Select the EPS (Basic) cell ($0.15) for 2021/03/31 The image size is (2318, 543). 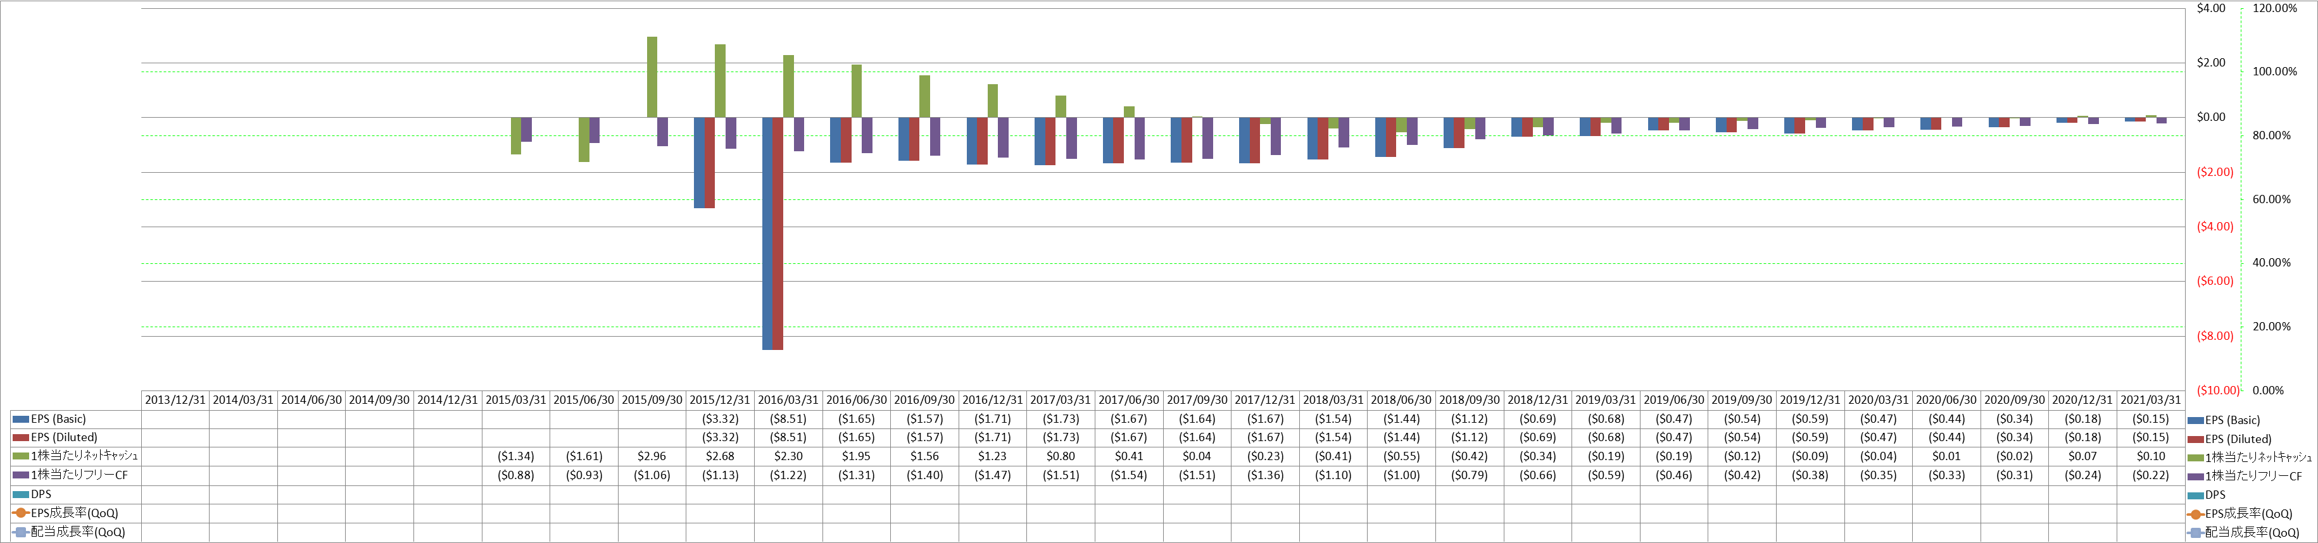click(2151, 419)
